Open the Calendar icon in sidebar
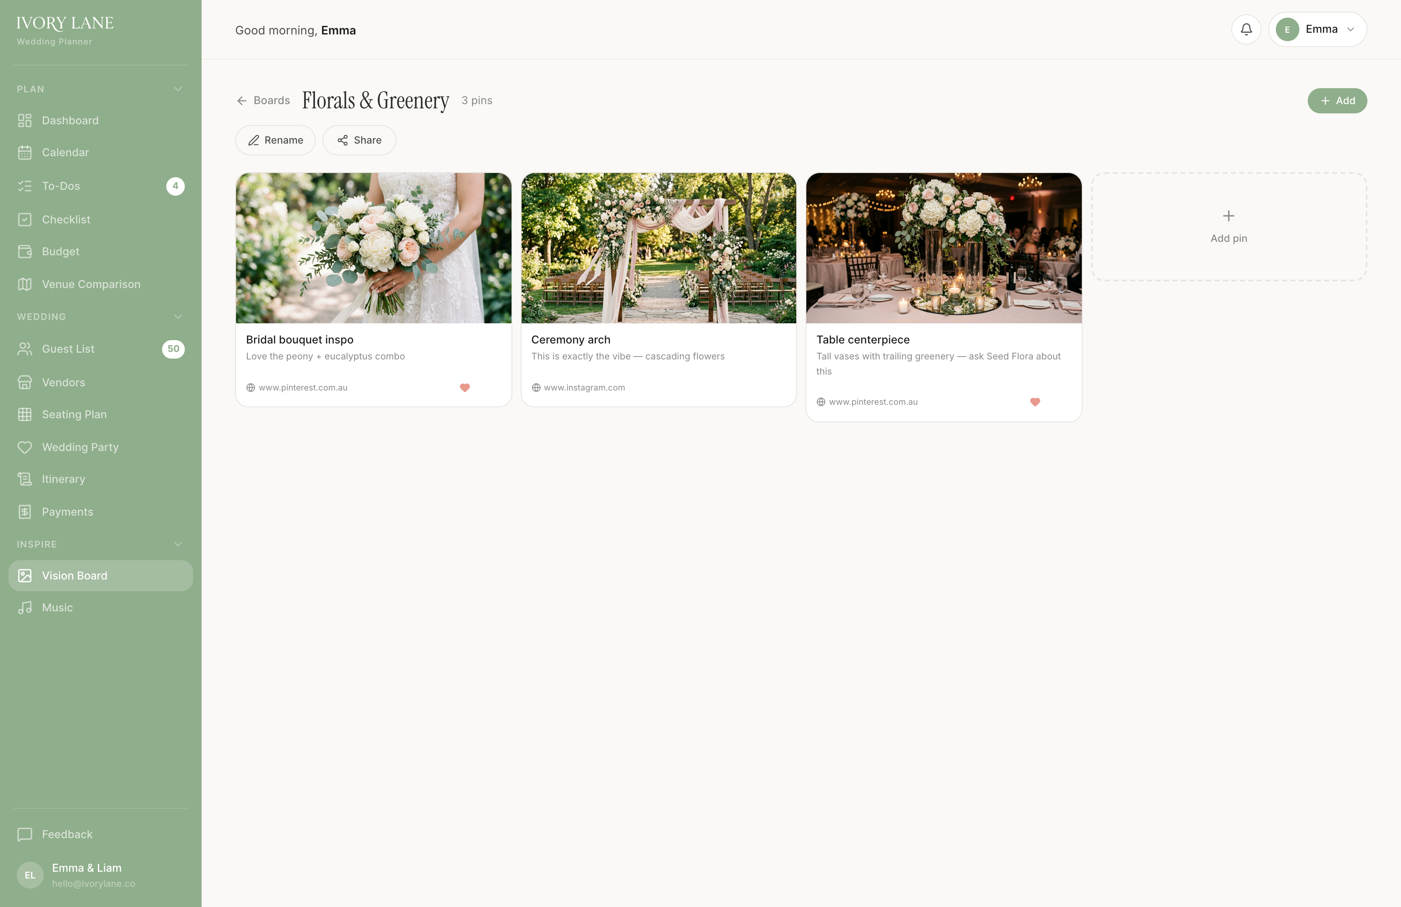This screenshot has height=907, width=1401. pos(25,152)
